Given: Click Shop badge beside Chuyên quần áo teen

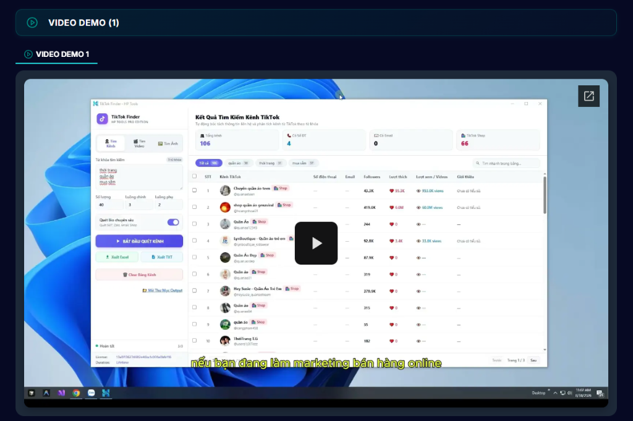Looking at the screenshot, I should 281,188.
